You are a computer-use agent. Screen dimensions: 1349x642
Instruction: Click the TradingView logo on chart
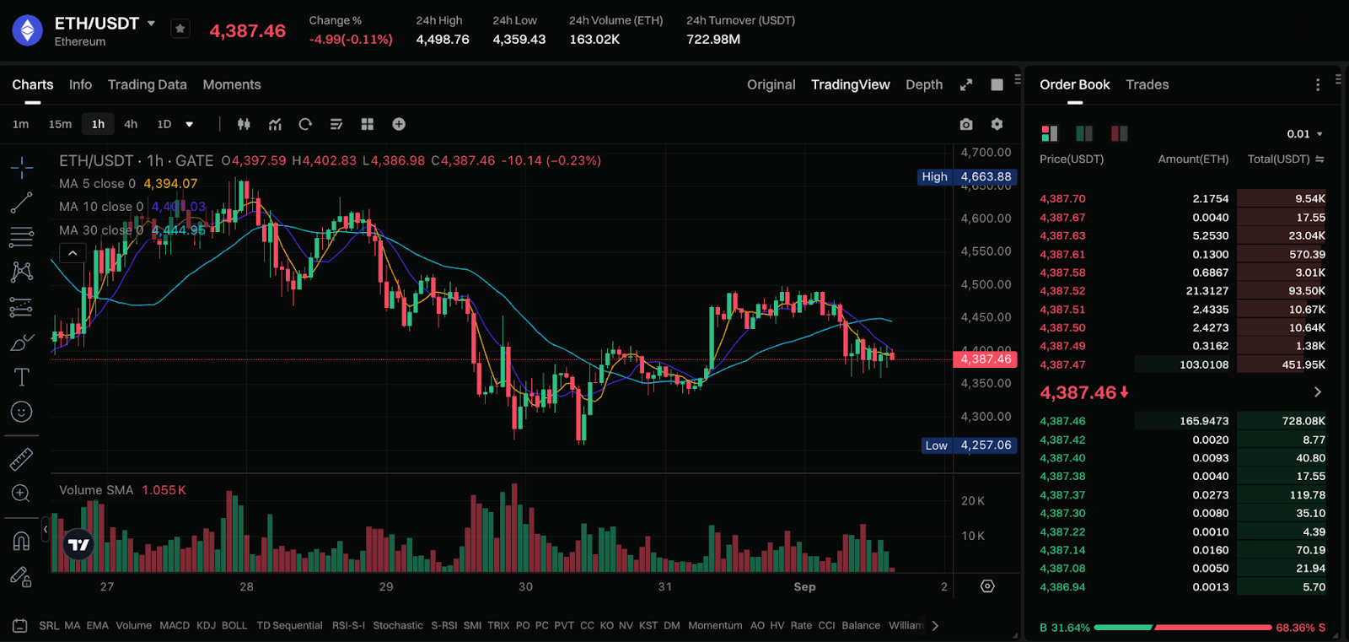pyautogui.click(x=79, y=545)
